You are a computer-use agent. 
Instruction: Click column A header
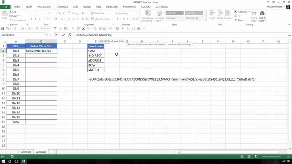(16, 41)
